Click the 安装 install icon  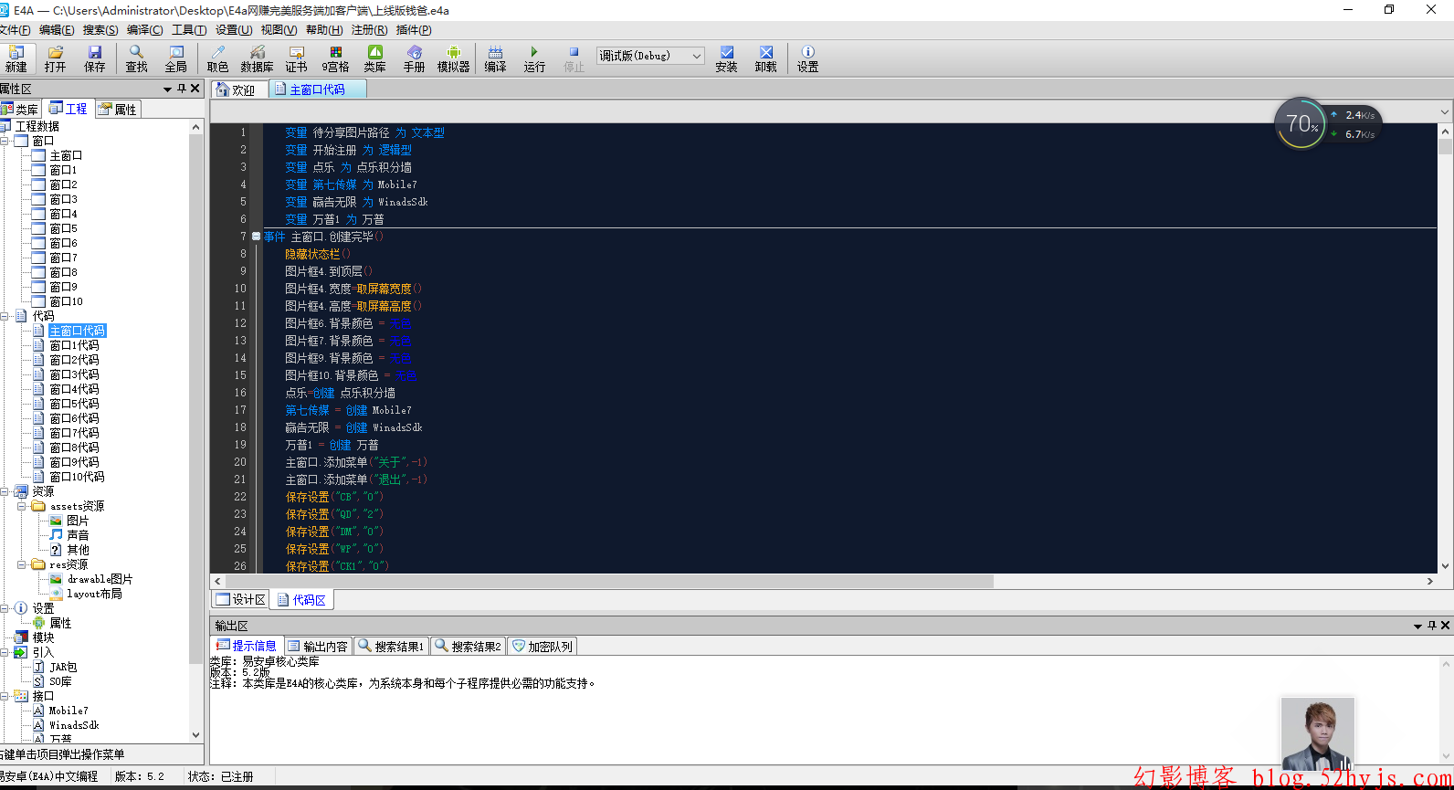tap(726, 58)
